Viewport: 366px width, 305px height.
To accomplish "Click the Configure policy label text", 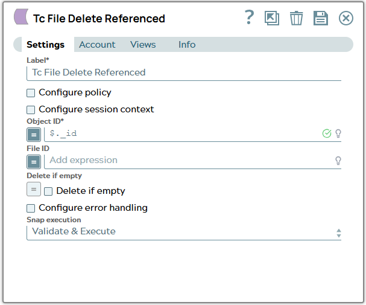I will tap(75, 92).
